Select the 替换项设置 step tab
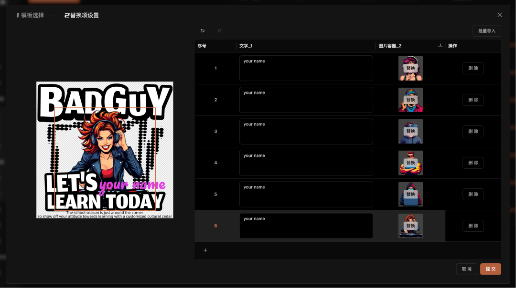516x288 pixels. 82,15
